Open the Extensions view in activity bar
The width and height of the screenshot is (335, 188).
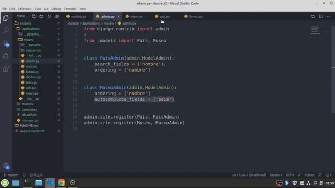click(x=6, y=69)
